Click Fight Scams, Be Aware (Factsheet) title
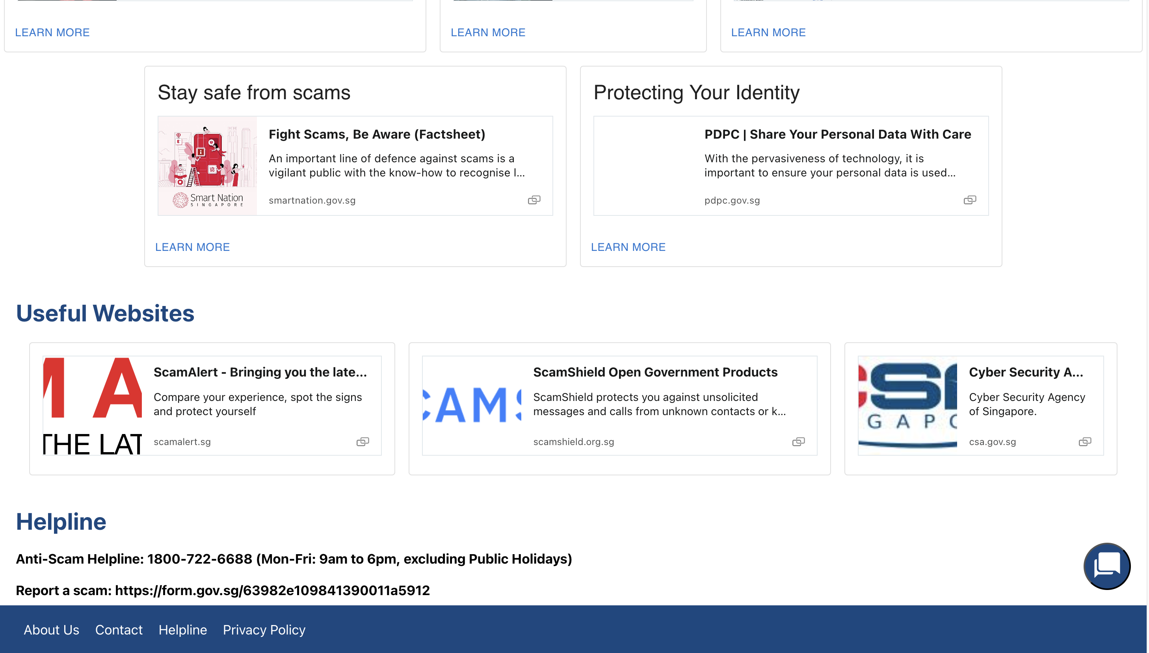1149x653 pixels. pyautogui.click(x=377, y=134)
